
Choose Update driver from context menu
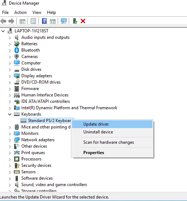[112, 124]
